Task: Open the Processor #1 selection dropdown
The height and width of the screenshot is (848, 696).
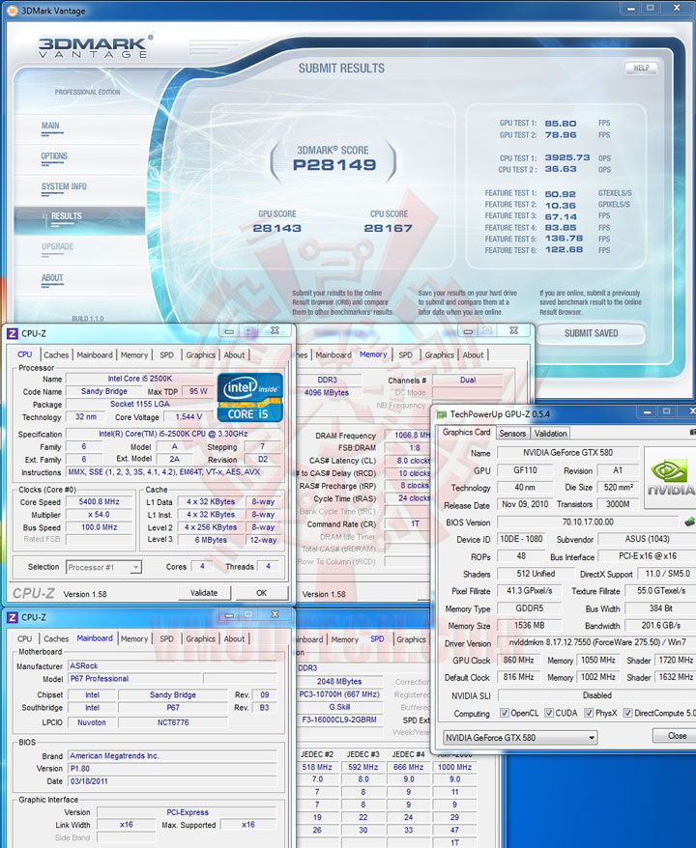Action: click(103, 567)
